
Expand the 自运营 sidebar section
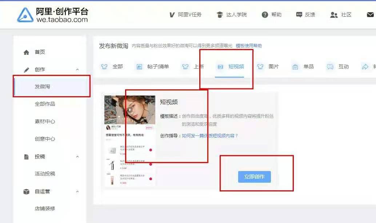tap(77, 191)
